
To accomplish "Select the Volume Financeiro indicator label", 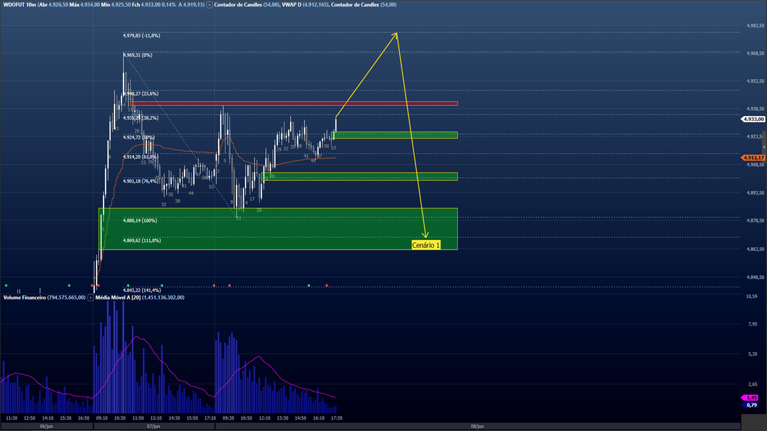I will coord(25,298).
